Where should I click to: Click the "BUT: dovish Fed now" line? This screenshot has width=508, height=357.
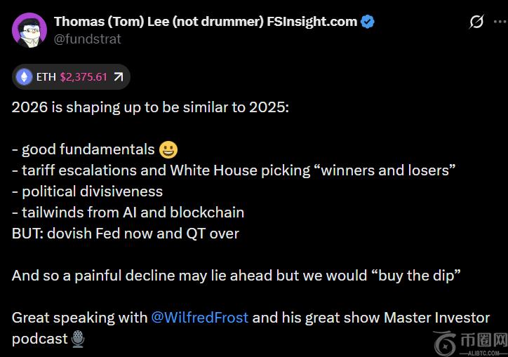tap(125, 234)
